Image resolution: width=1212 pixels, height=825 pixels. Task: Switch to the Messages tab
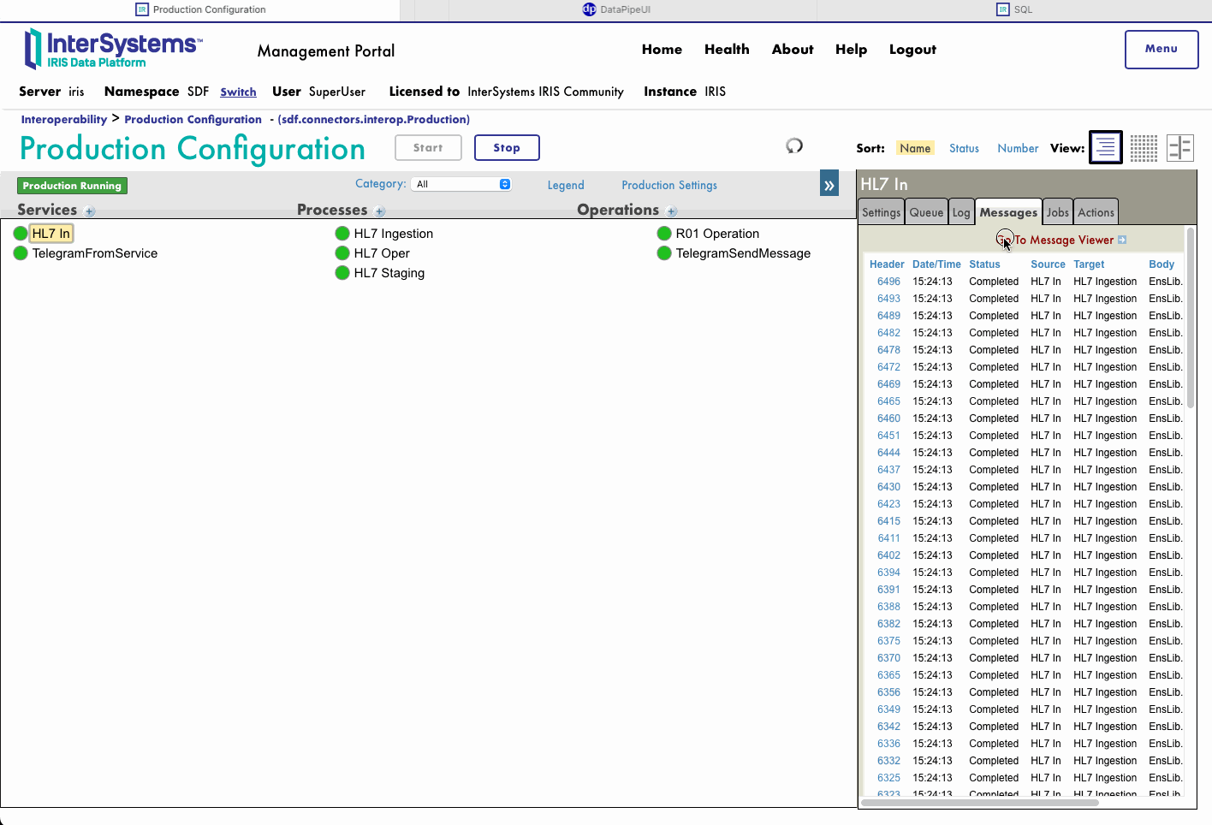click(1008, 212)
